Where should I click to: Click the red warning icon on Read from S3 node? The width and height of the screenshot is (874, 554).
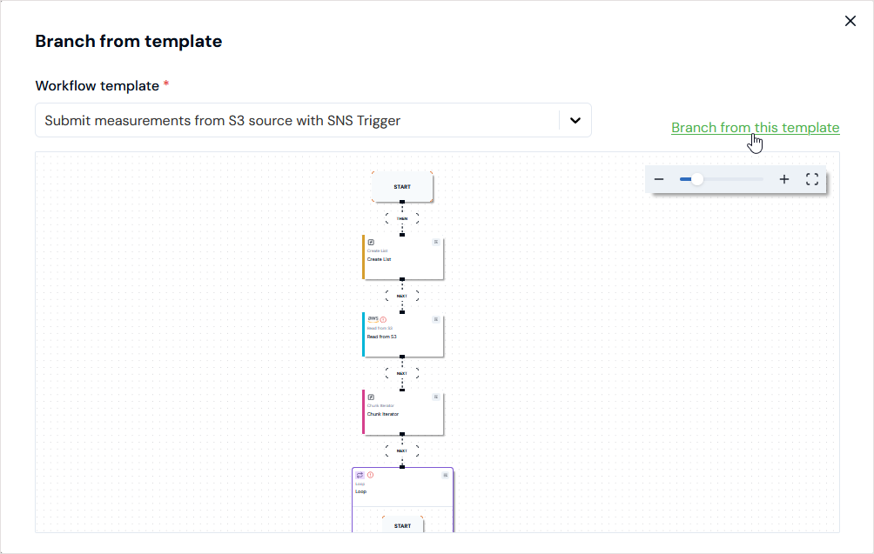[383, 319]
